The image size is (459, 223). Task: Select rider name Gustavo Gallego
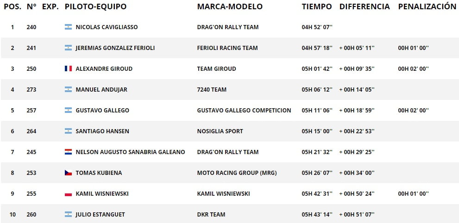click(102, 111)
